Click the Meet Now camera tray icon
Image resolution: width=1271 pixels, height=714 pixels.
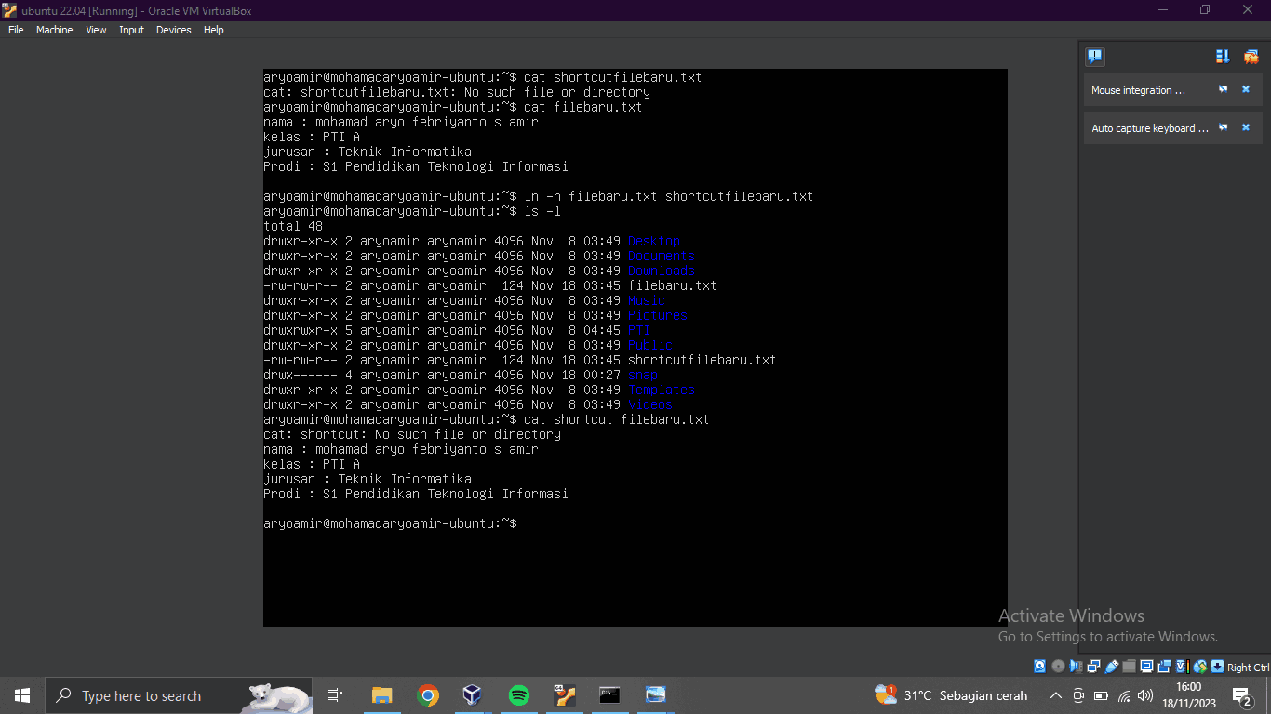point(1078,695)
